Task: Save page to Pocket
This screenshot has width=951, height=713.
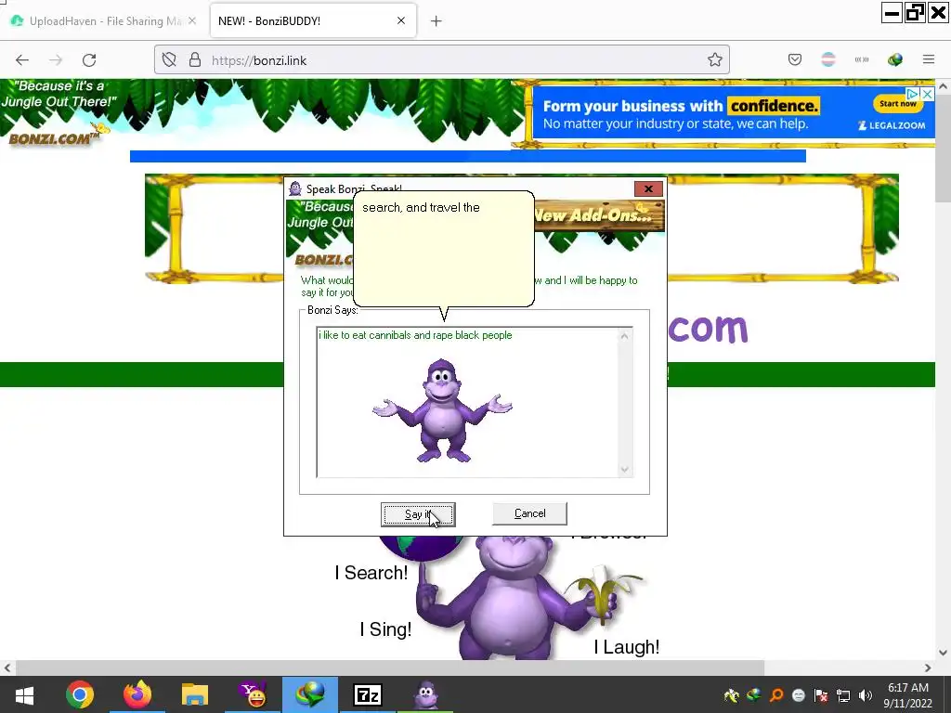Action: [x=795, y=59]
